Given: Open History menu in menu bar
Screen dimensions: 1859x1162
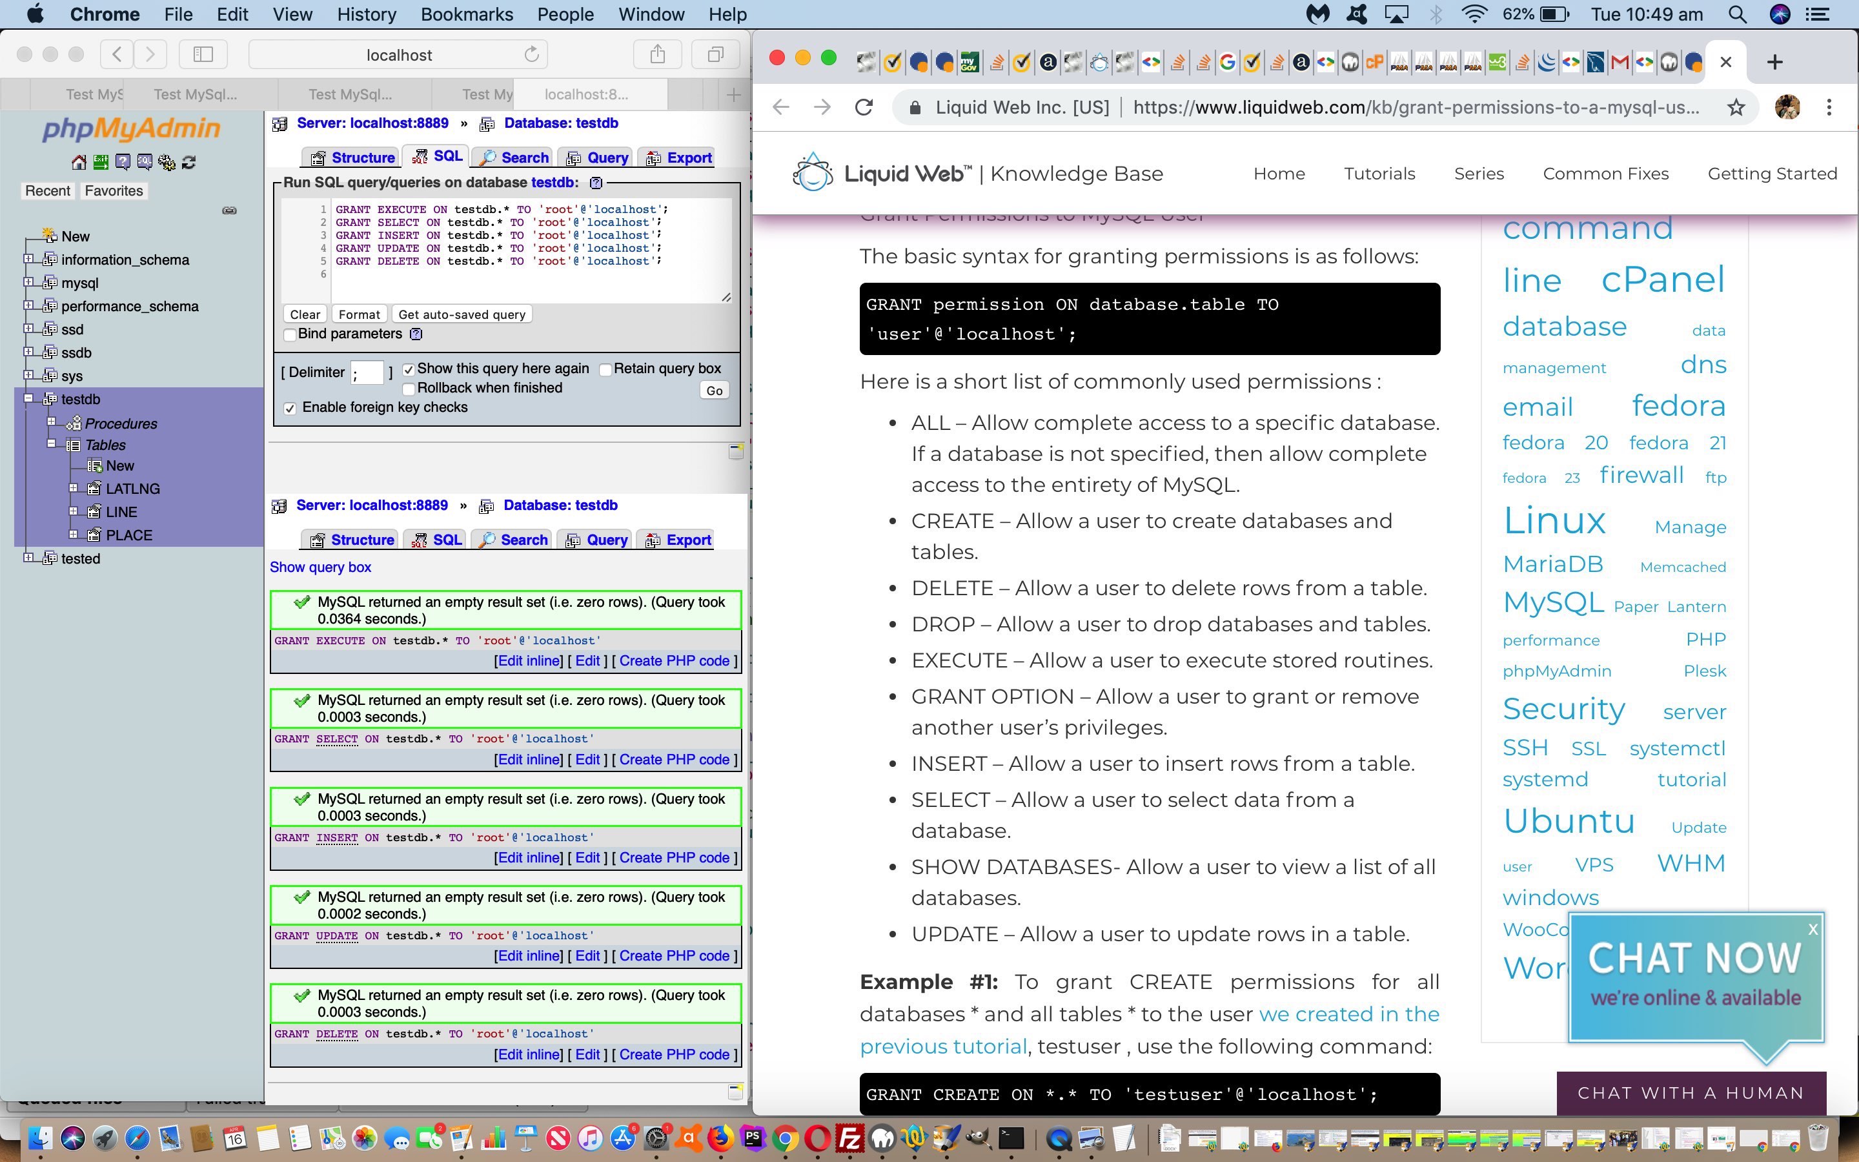Looking at the screenshot, I should 367,14.
